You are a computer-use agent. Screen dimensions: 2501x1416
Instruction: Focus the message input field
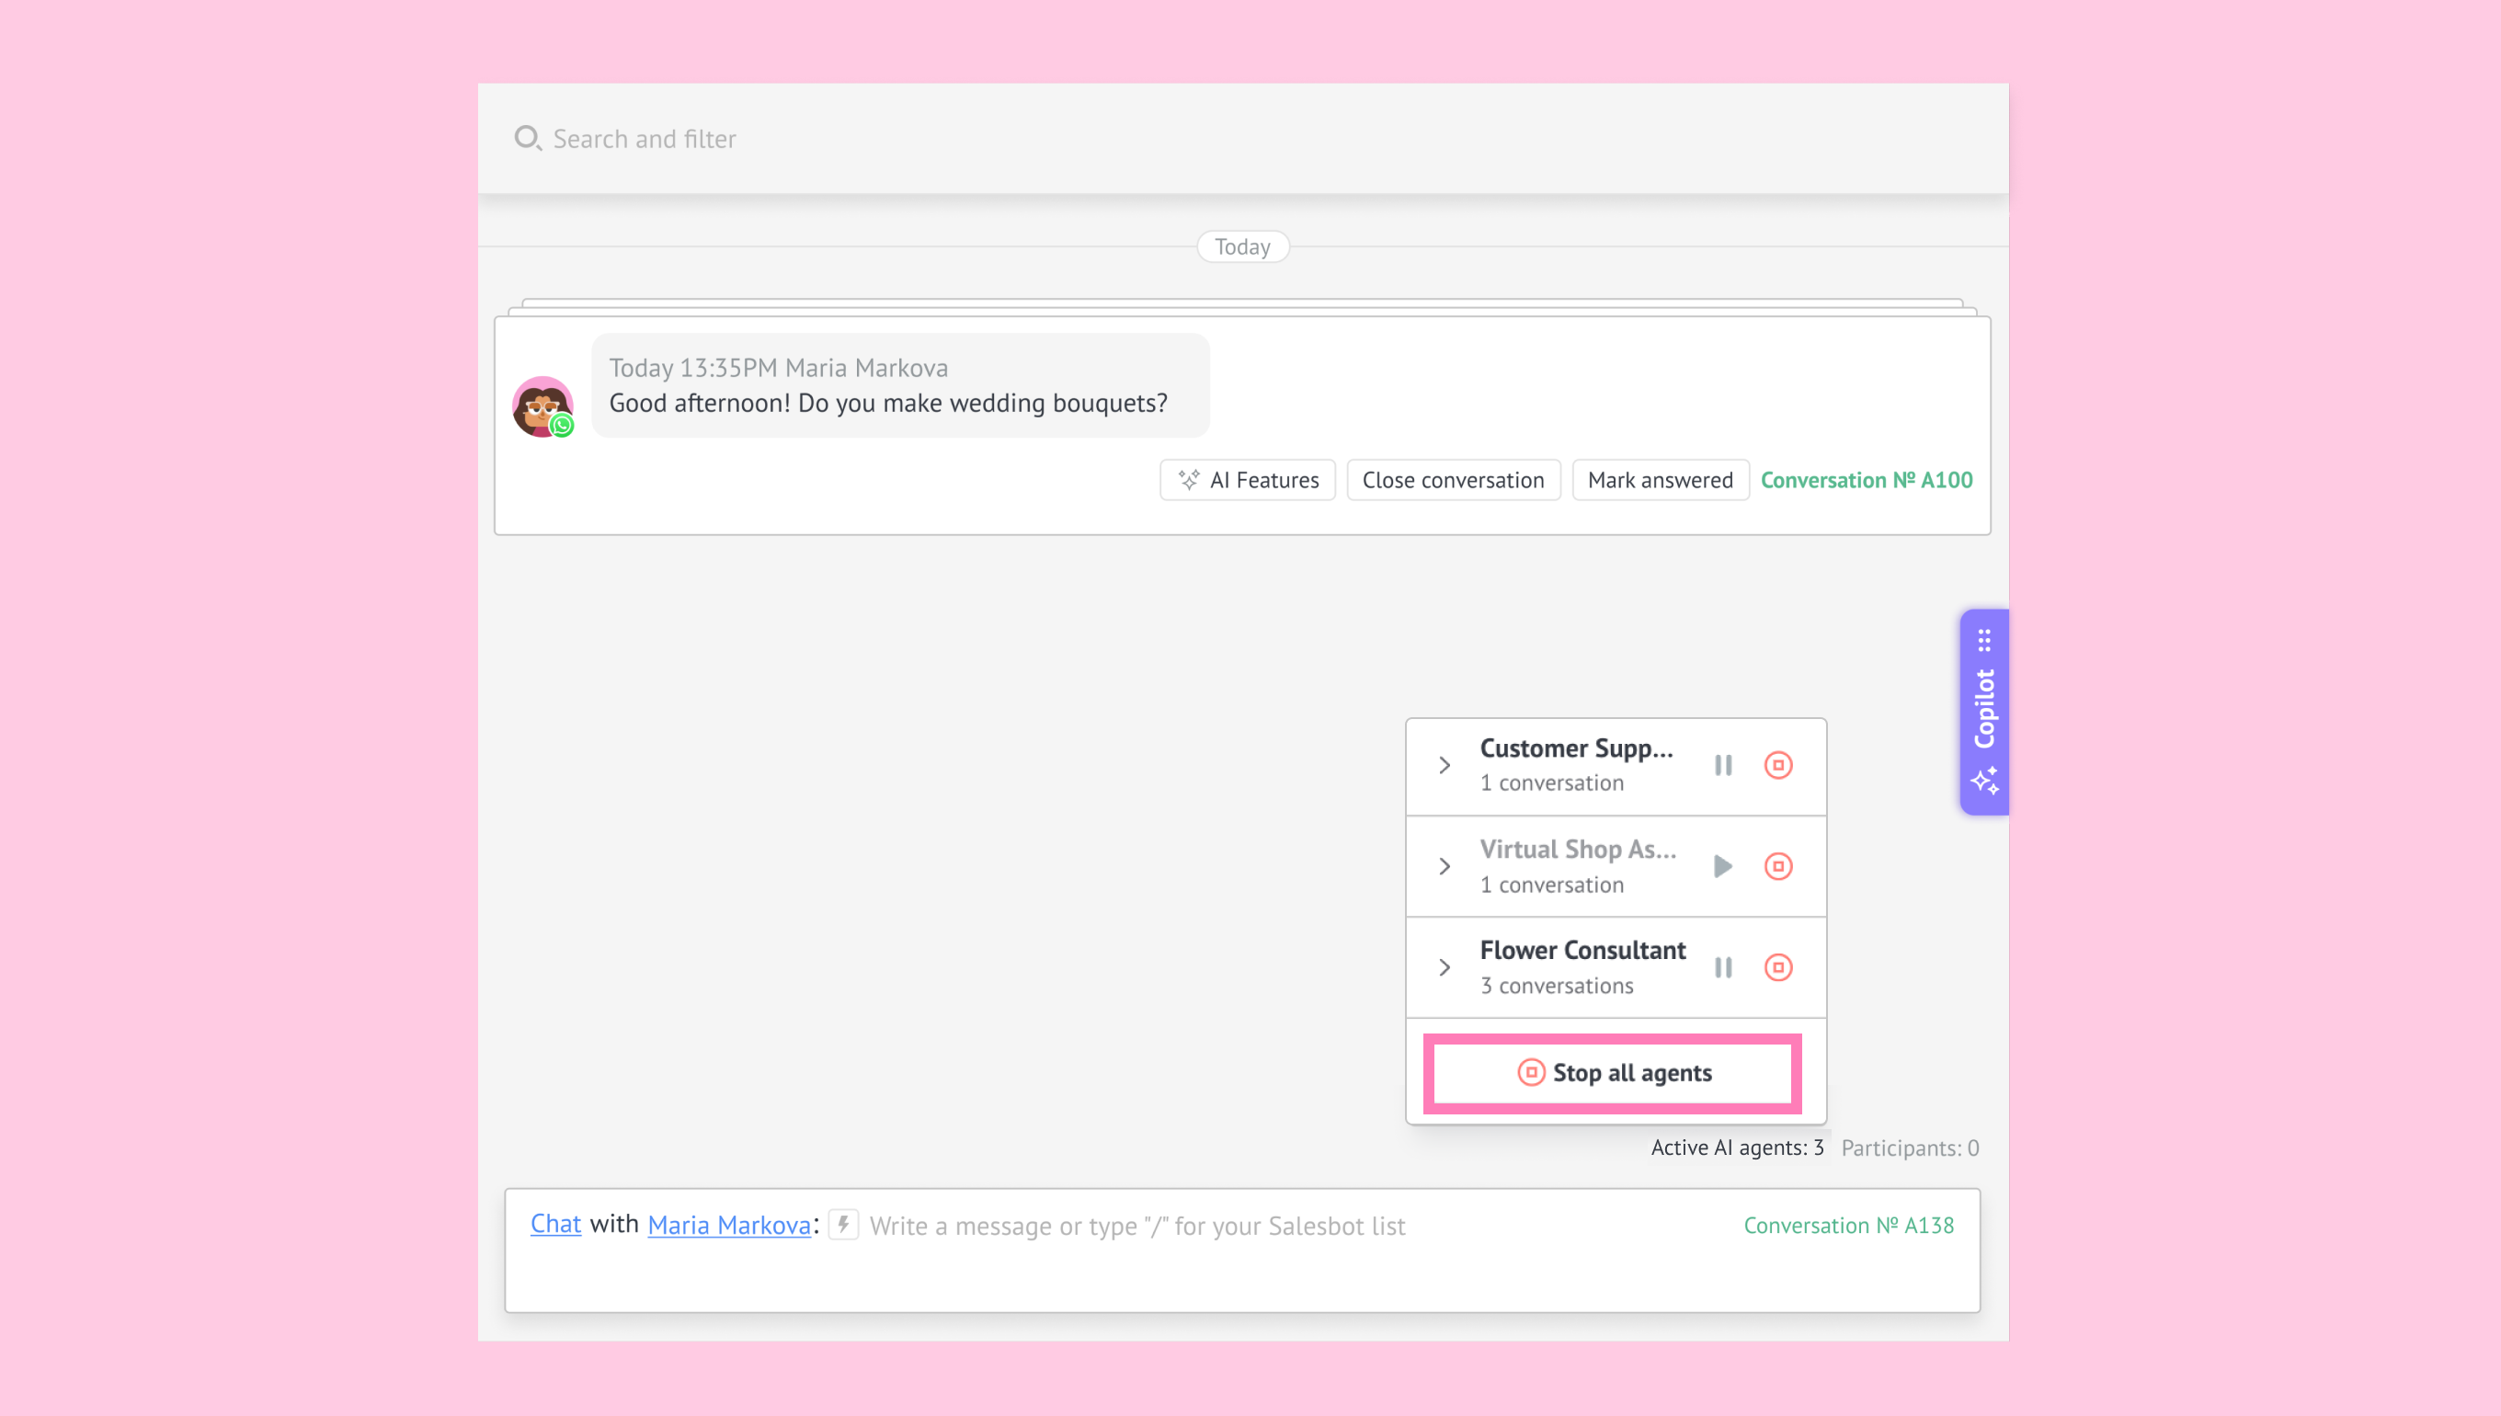pos(1136,1227)
